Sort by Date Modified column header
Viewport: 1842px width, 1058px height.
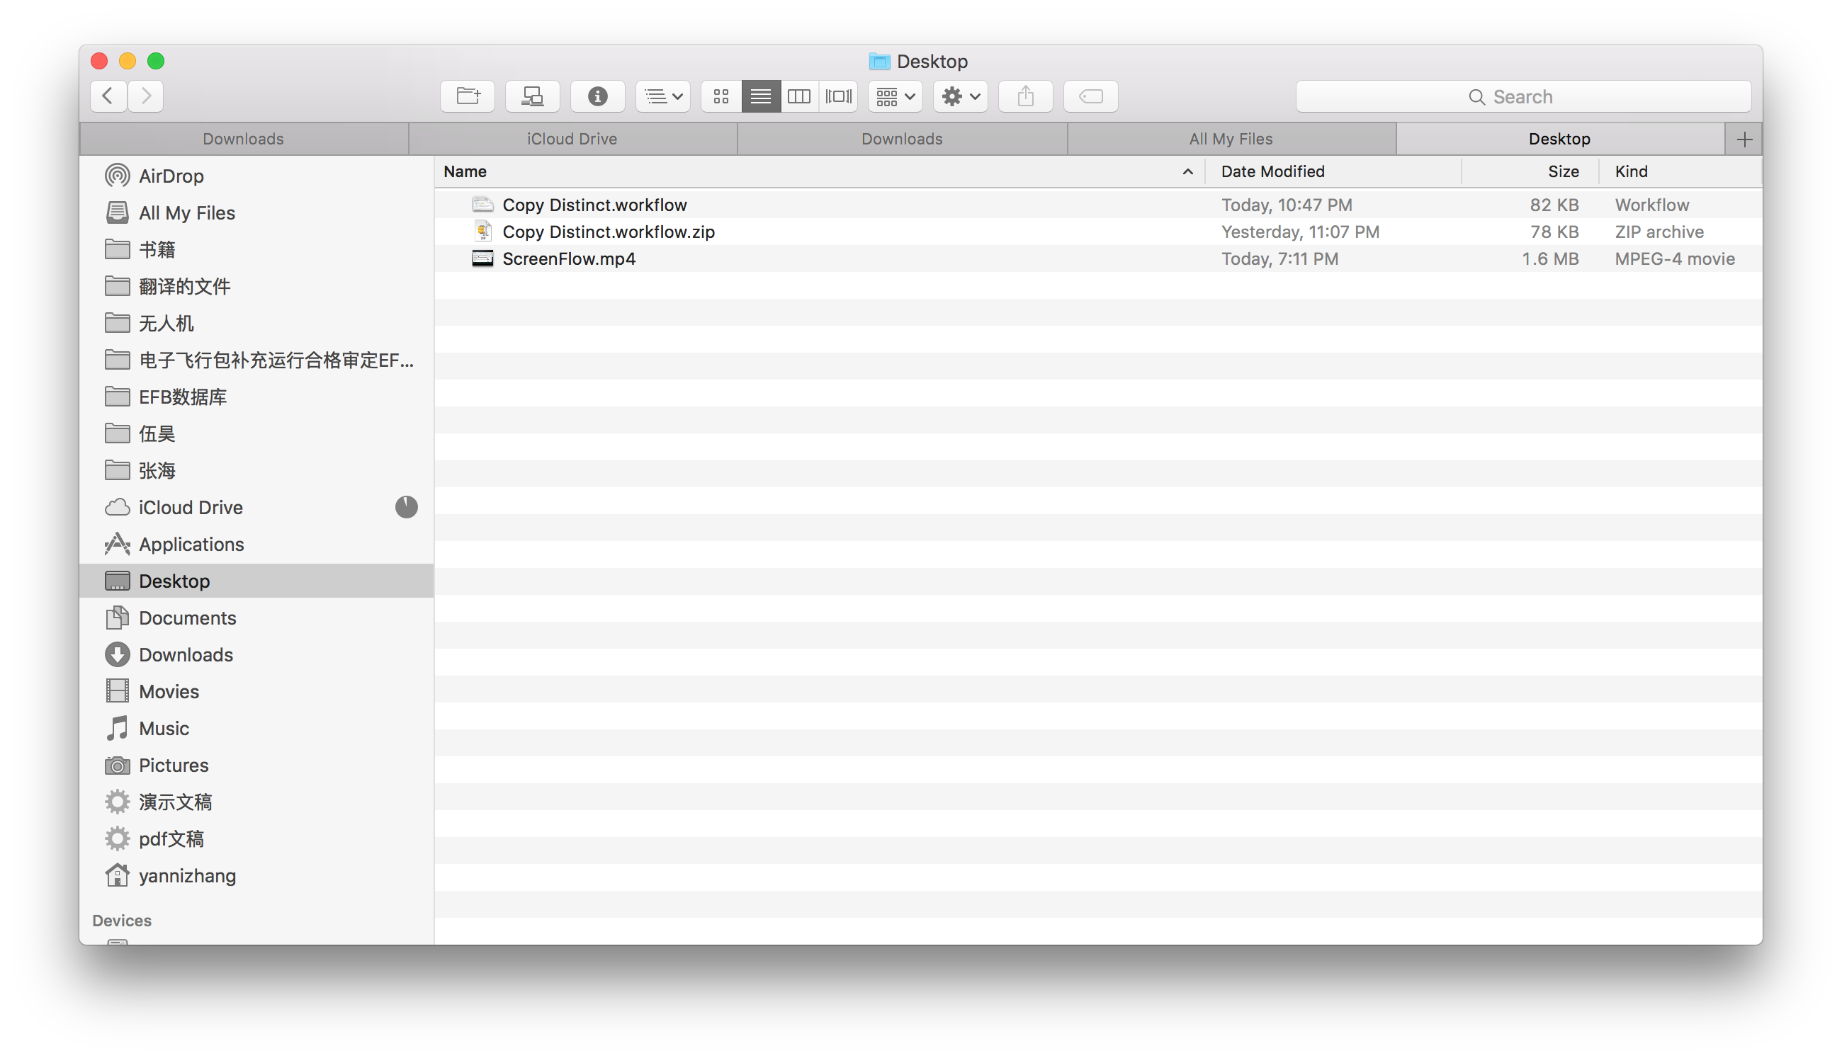(x=1272, y=171)
